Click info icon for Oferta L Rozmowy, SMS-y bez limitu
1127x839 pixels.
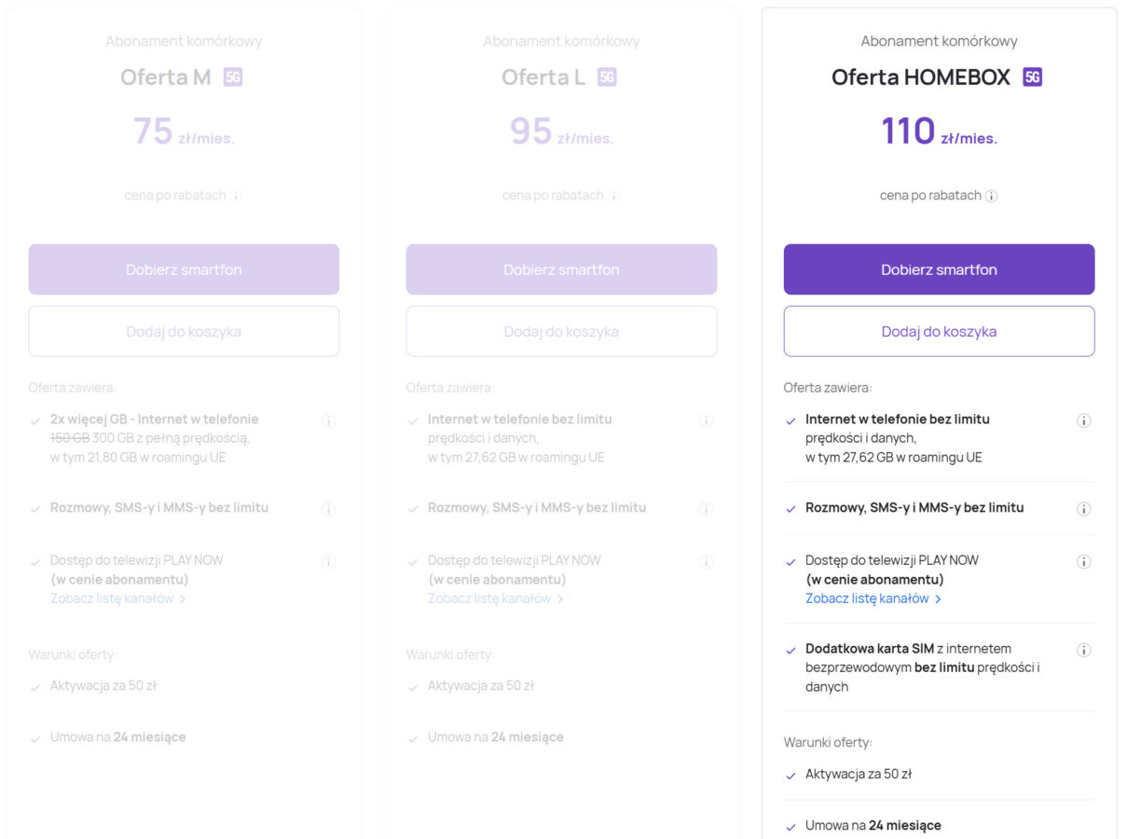tap(706, 509)
